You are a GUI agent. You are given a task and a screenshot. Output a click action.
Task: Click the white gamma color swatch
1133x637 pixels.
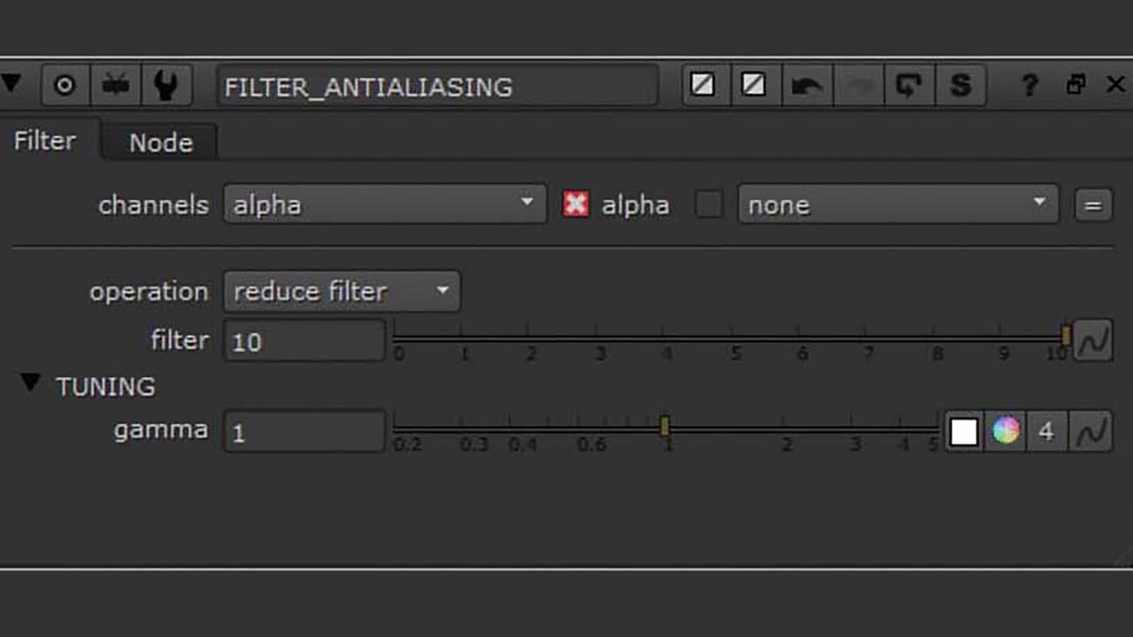click(964, 431)
